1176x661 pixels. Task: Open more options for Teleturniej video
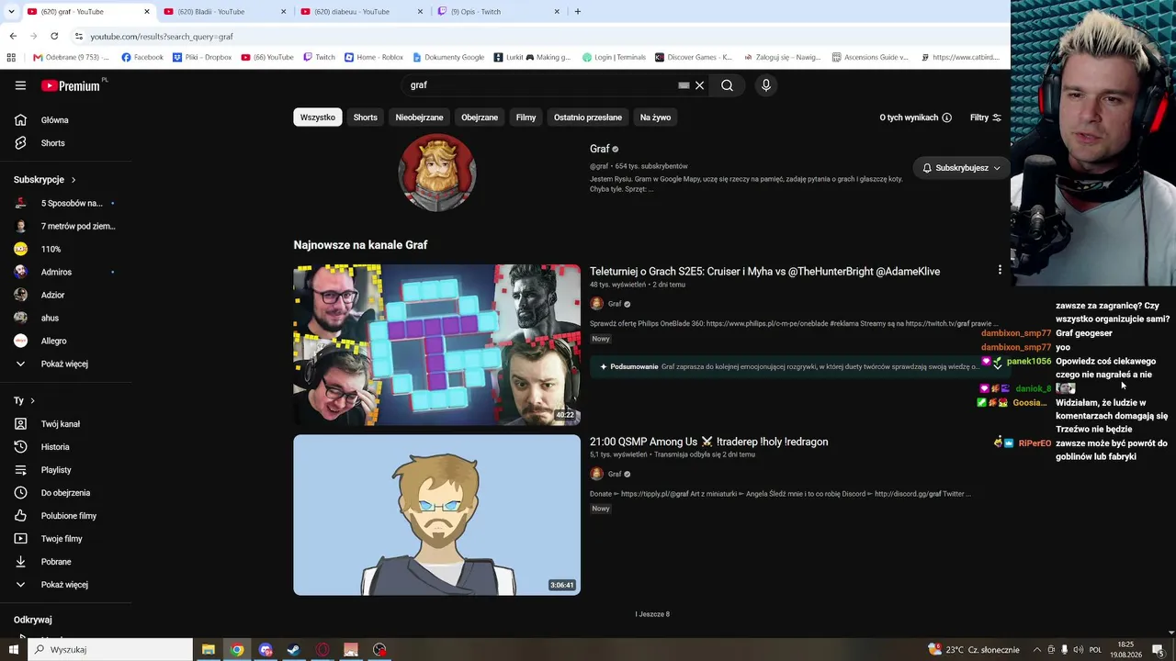pos(1000,270)
